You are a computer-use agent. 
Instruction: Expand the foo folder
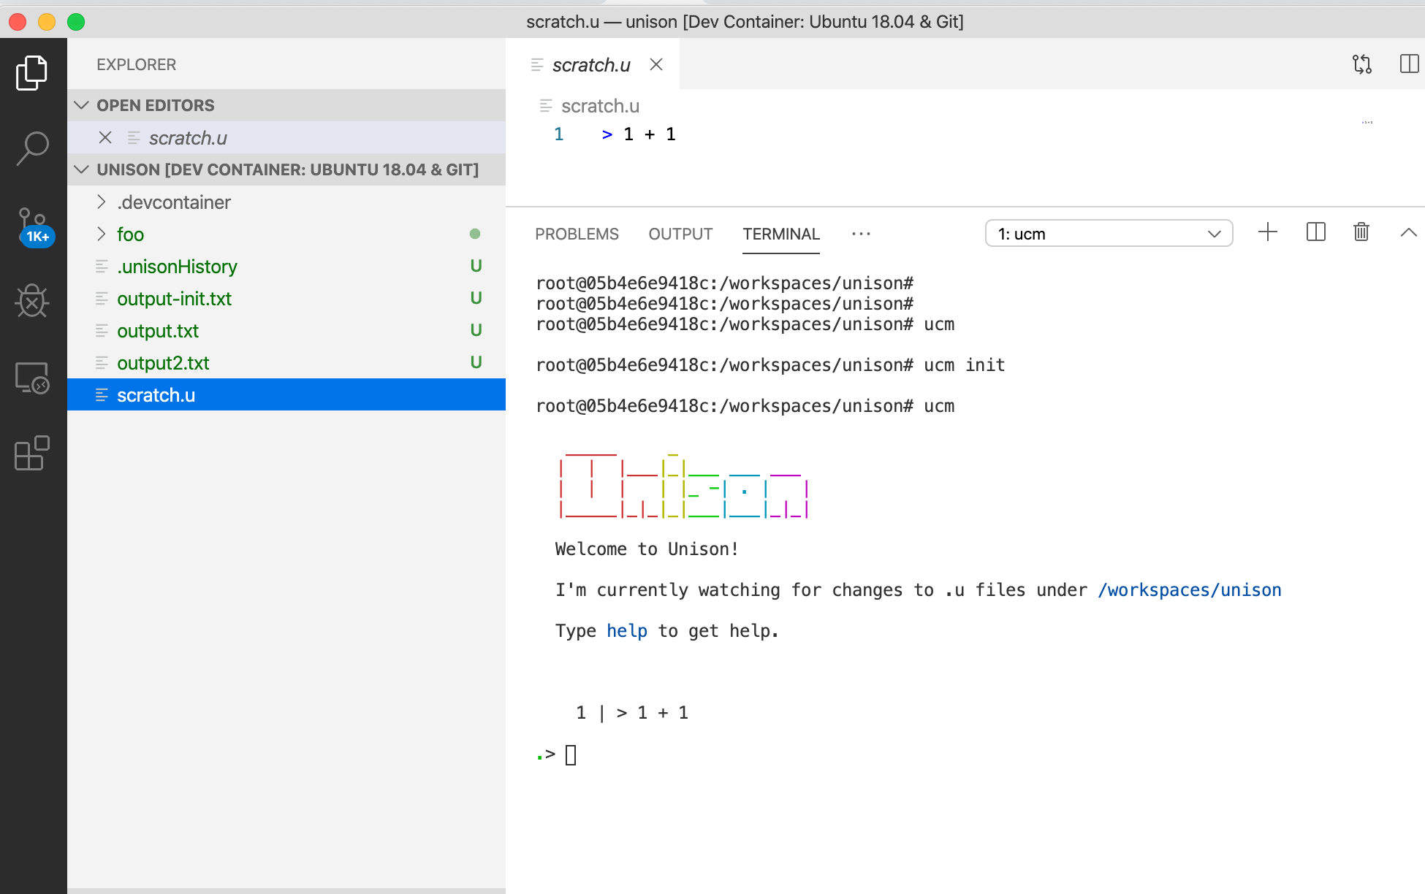[102, 234]
